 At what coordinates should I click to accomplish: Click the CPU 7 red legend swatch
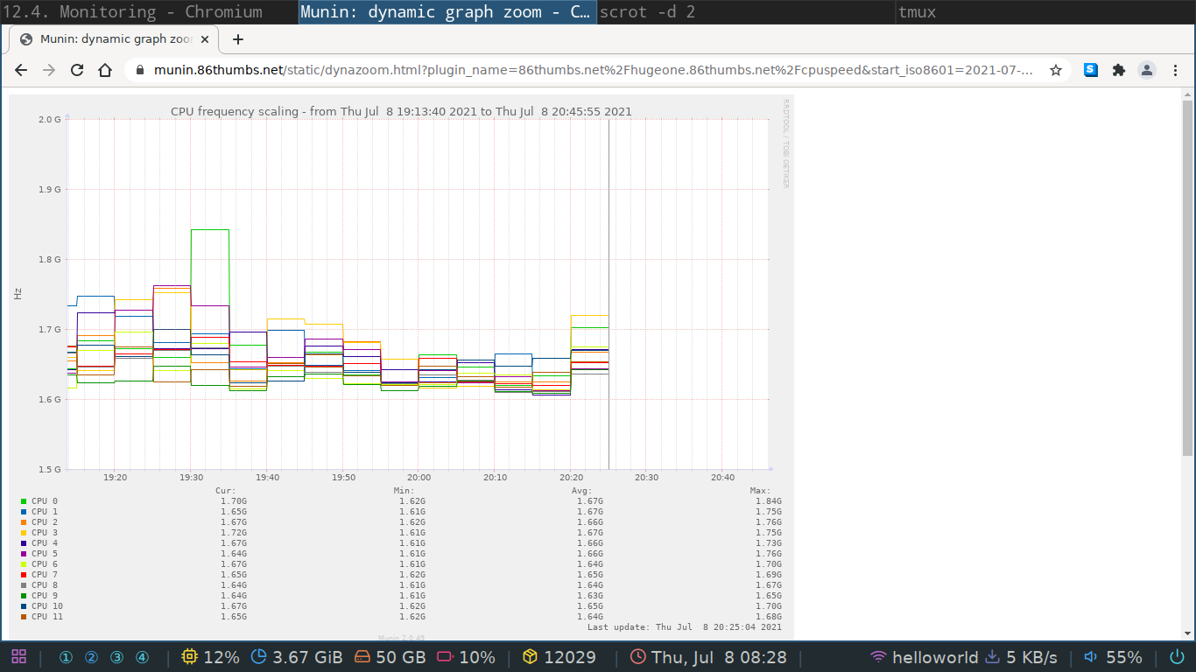pos(24,575)
